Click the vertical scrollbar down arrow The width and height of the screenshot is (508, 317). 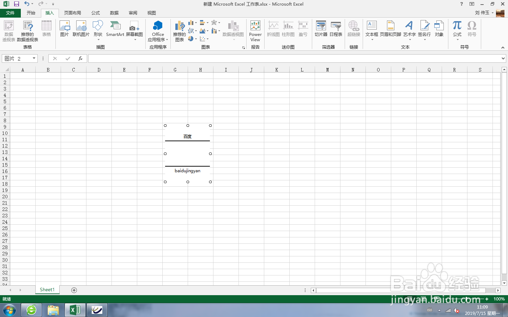point(504,283)
